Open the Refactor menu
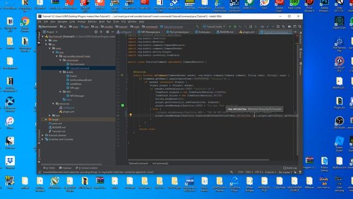This screenshot has height=199, width=353. pyautogui.click(x=92, y=22)
